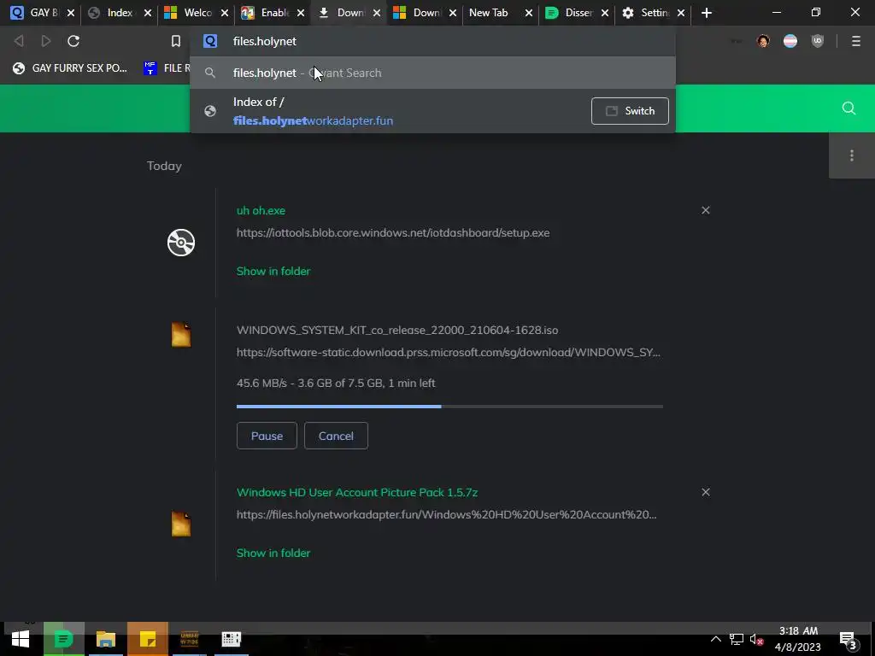The height and width of the screenshot is (656, 875).
Task: Click the file icon of Picture Pack 7z
Action: 181,524
